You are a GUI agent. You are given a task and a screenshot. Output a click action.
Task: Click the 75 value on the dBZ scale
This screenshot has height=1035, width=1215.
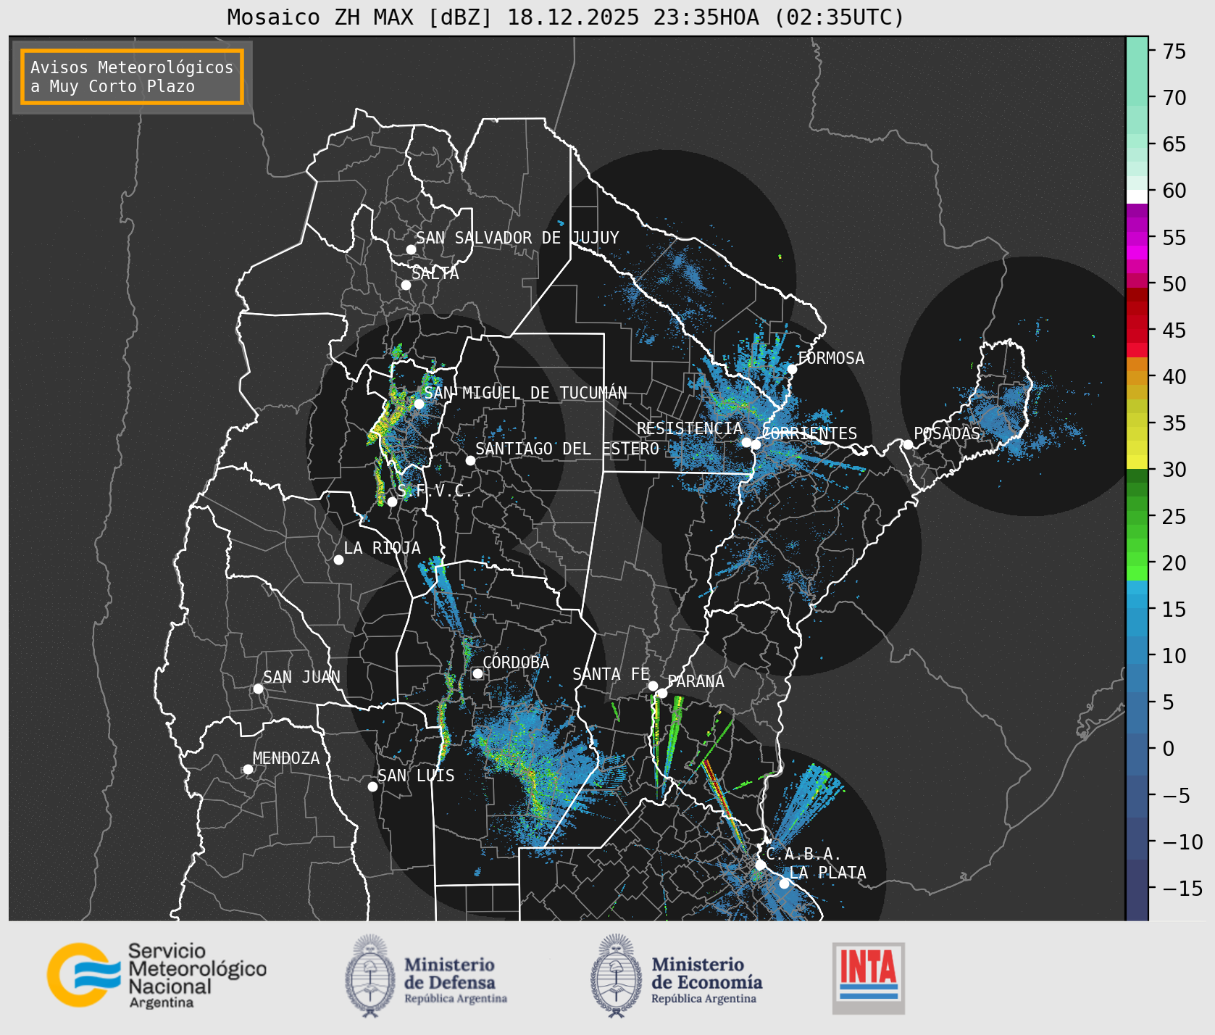tap(1174, 51)
